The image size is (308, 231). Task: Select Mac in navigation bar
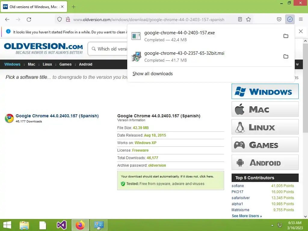31,64
